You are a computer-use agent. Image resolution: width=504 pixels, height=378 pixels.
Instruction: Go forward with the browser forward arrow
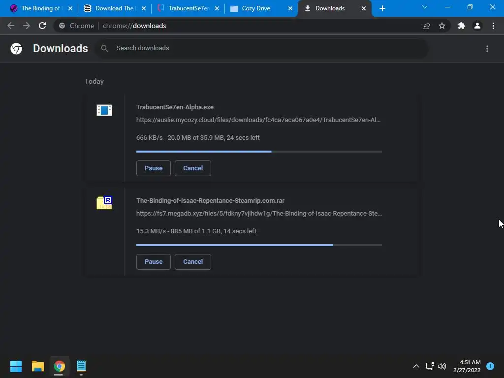[x=27, y=26]
